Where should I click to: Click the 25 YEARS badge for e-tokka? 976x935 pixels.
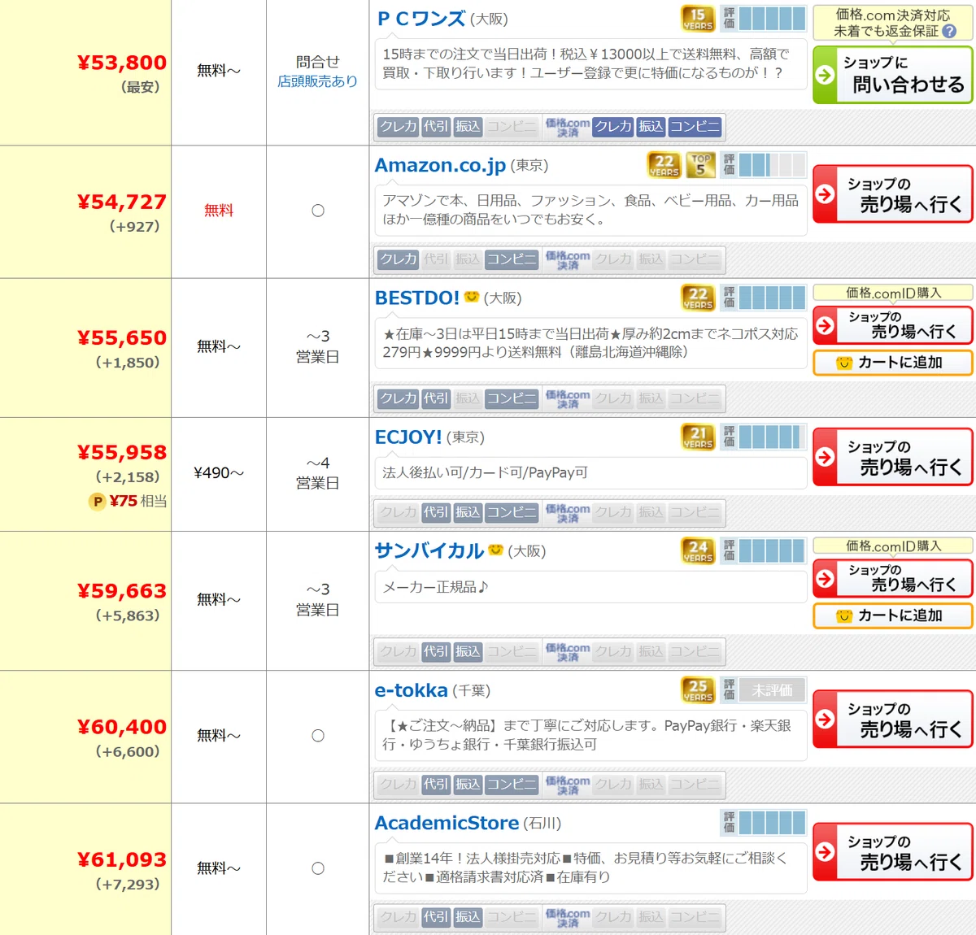coord(698,690)
